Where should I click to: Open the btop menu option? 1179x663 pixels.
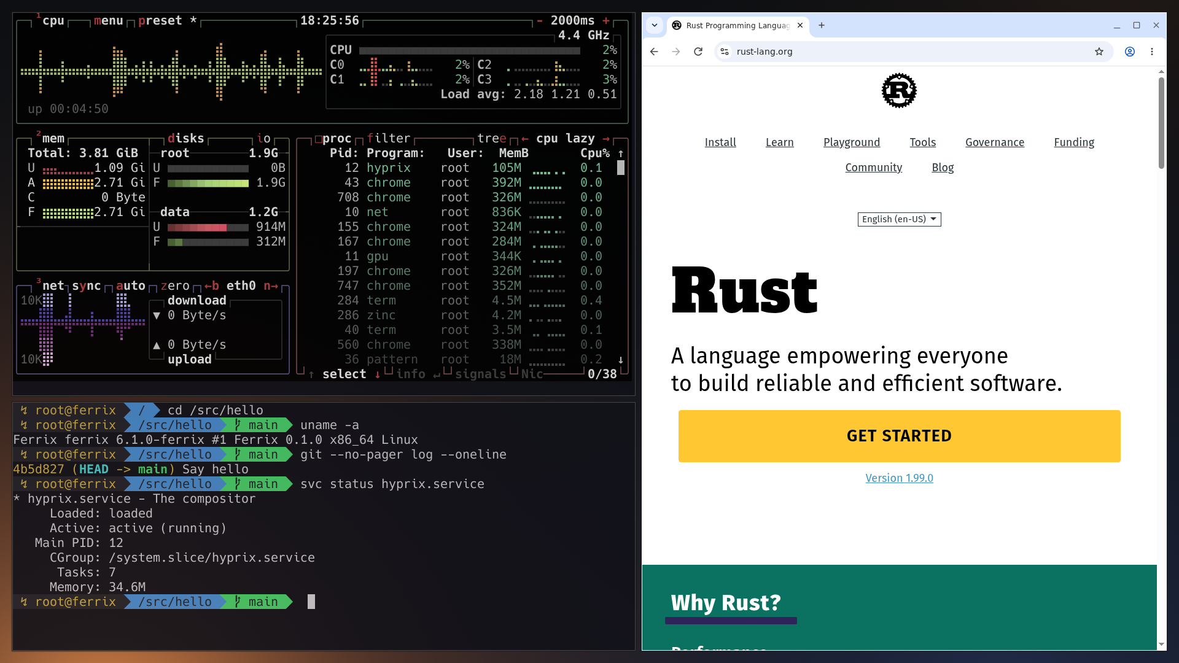tap(109, 21)
